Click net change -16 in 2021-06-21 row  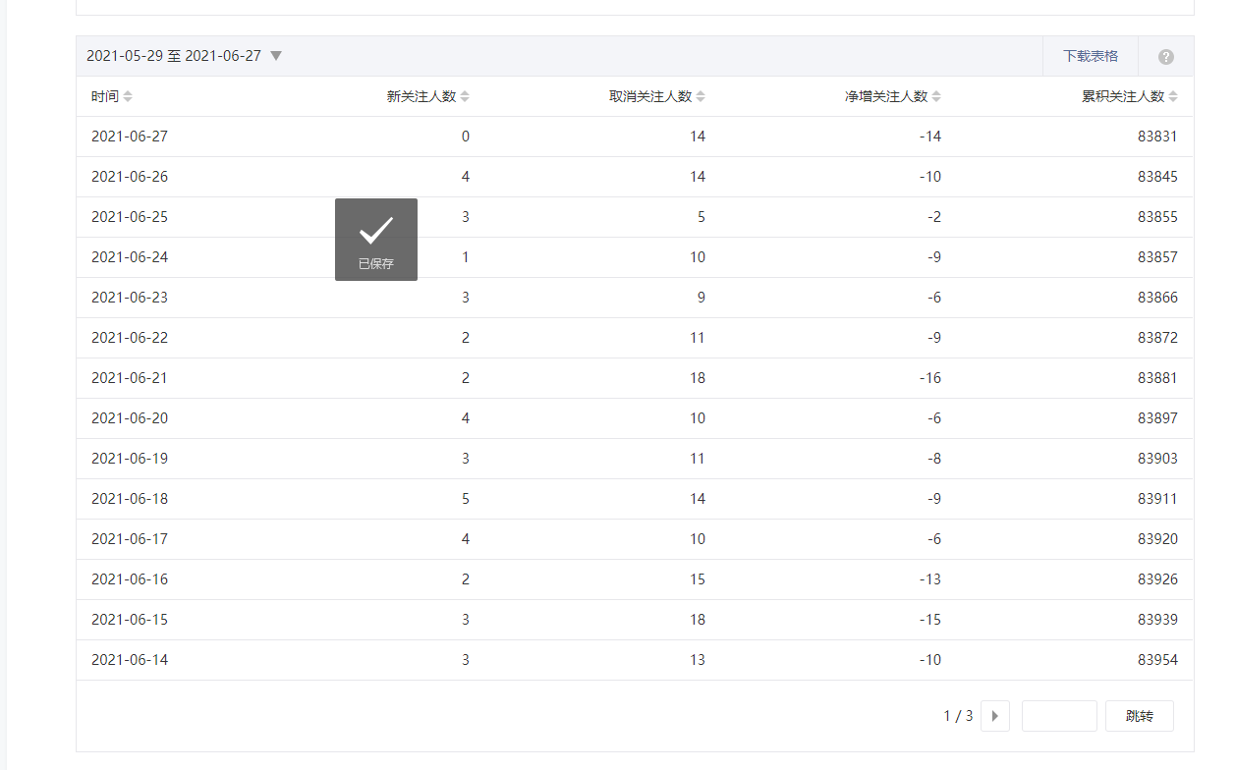tap(929, 378)
